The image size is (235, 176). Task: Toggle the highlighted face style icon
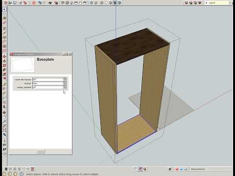pos(115,2)
